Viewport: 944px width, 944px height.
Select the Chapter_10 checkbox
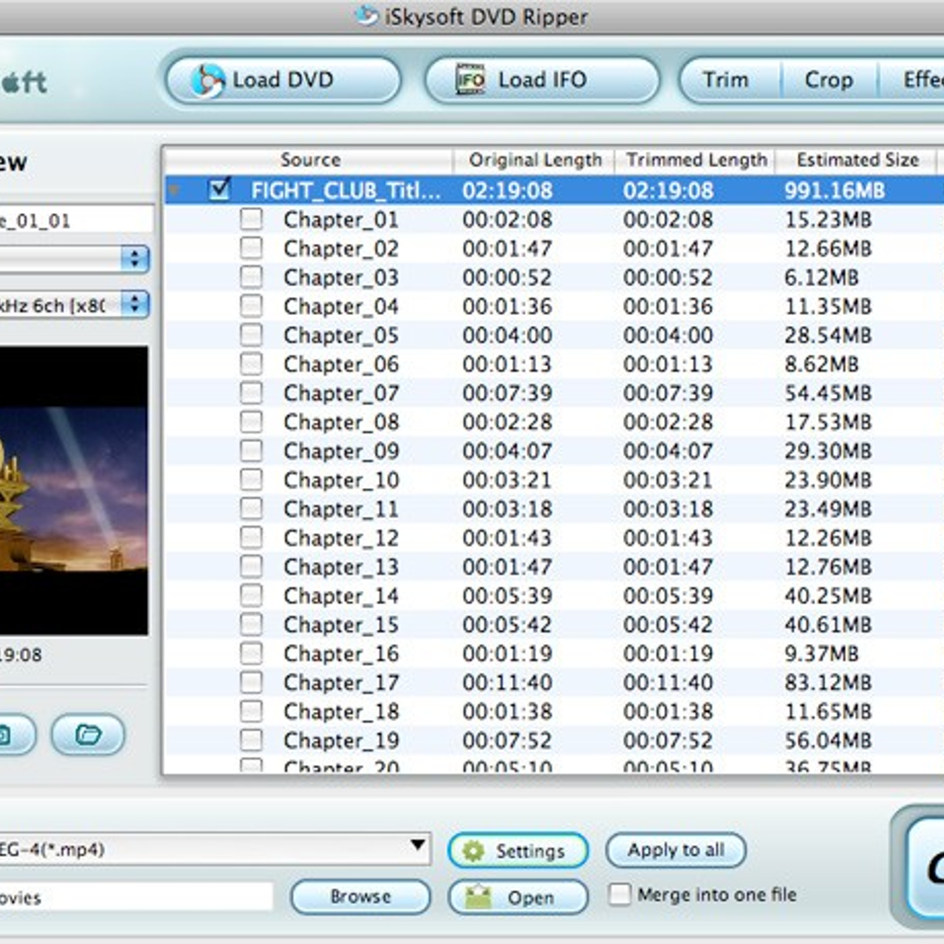pos(251,479)
